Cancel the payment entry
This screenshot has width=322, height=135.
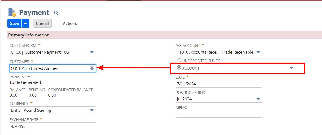(x=42, y=24)
